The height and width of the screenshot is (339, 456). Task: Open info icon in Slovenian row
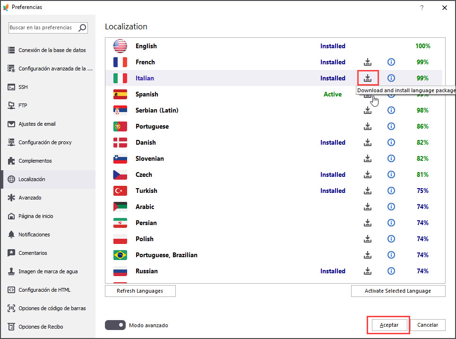click(x=391, y=158)
